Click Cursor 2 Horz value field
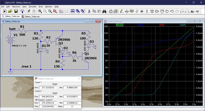205x111 pixels. 48,96
